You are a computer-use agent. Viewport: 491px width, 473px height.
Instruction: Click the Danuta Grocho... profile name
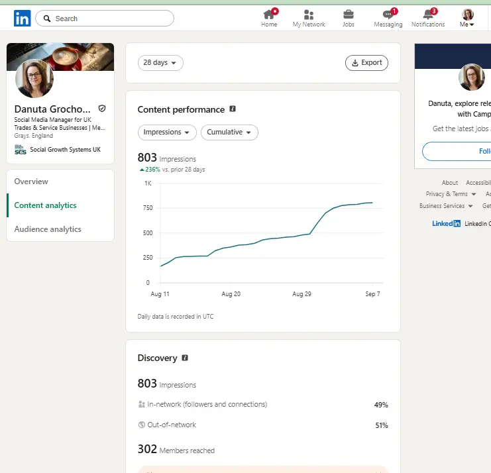pyautogui.click(x=52, y=109)
